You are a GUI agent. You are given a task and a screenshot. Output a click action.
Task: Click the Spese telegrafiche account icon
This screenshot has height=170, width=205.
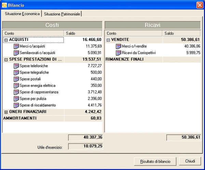[x=16, y=73]
